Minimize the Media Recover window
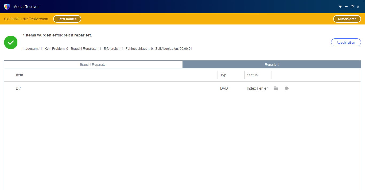Image resolution: width=365 pixels, height=190 pixels. 346,7
